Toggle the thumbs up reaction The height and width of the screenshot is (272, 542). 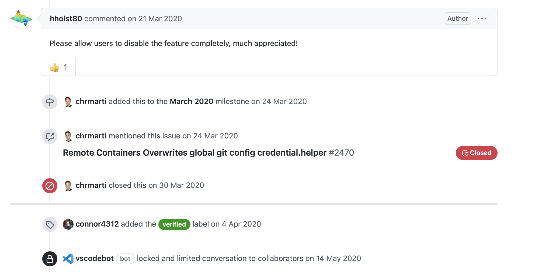(x=58, y=67)
